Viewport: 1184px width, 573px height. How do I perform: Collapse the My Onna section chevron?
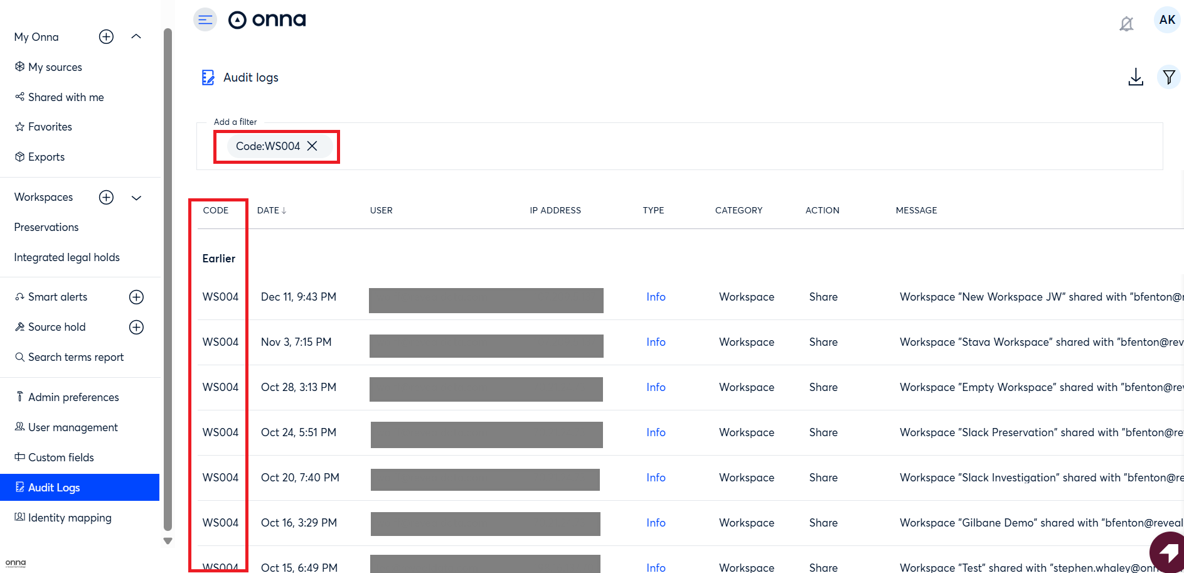coord(136,37)
